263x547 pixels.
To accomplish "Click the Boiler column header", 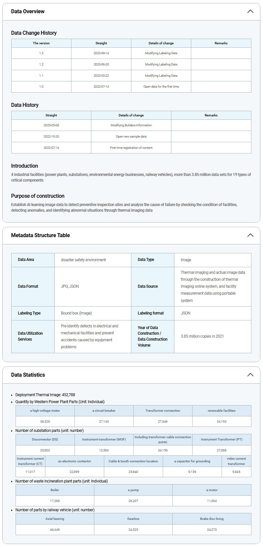I will [55, 490].
